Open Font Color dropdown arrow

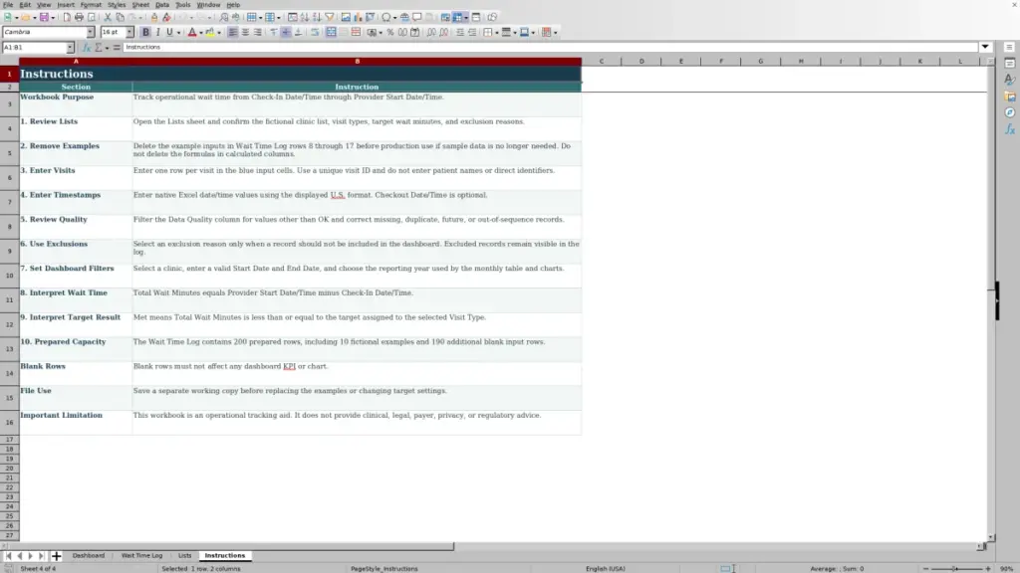pos(201,33)
